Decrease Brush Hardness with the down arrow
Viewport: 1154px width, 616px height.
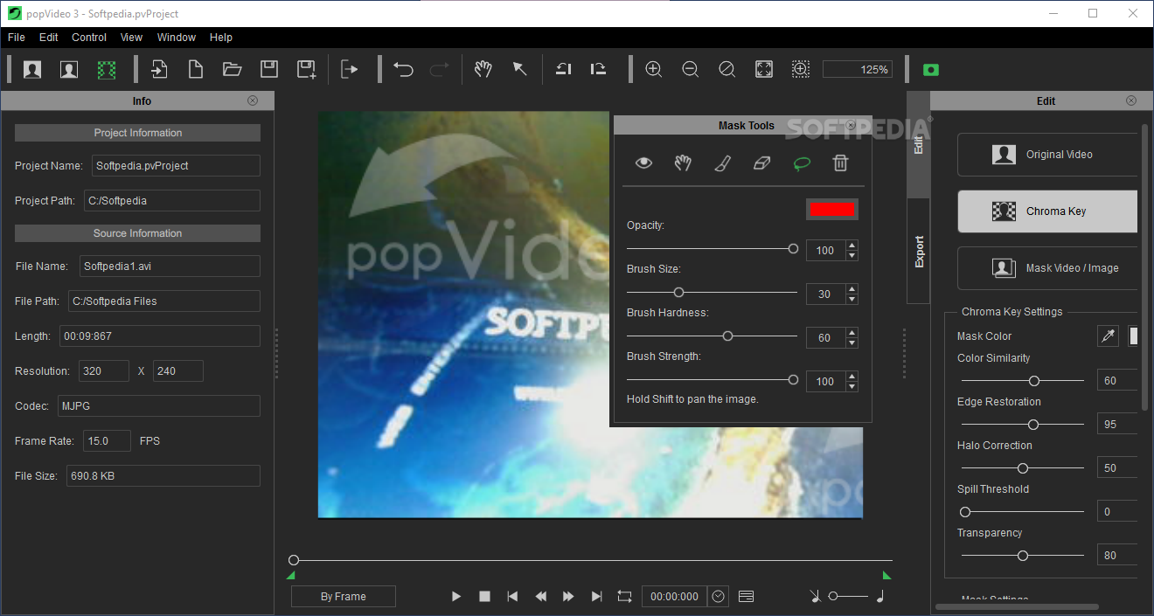click(852, 343)
